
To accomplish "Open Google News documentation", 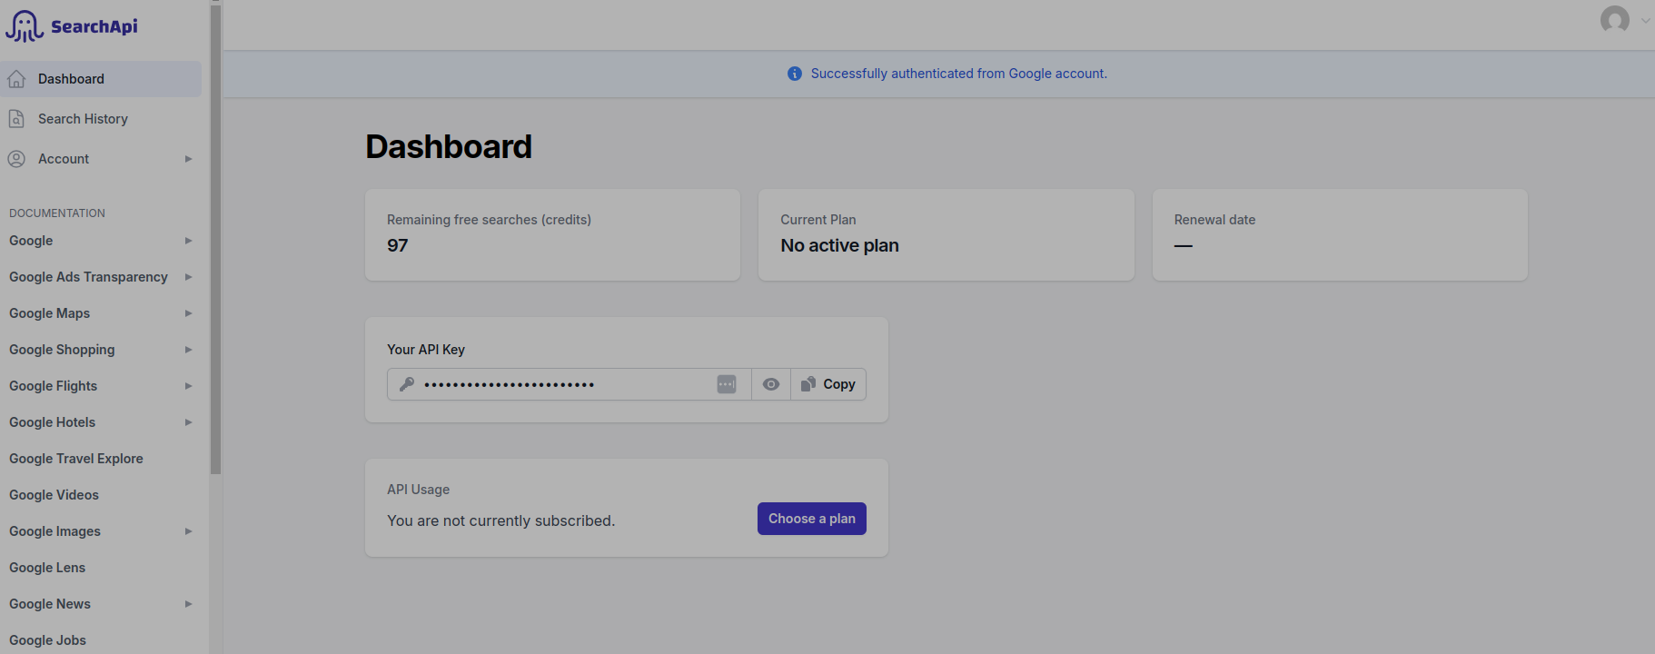I will pyautogui.click(x=50, y=604).
